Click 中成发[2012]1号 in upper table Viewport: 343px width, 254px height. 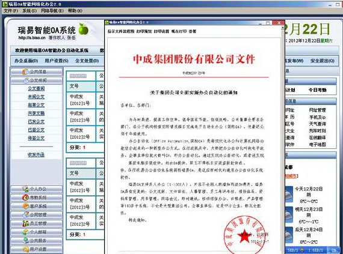tap(79, 100)
